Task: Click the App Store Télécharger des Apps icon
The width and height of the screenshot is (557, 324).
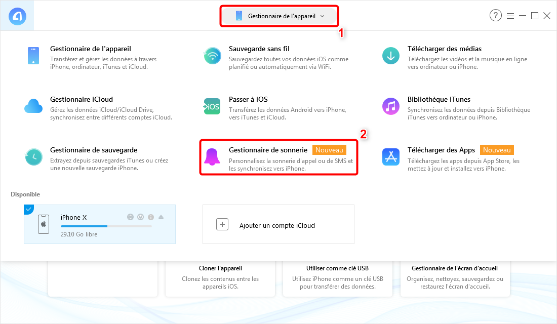Action: coord(391,156)
